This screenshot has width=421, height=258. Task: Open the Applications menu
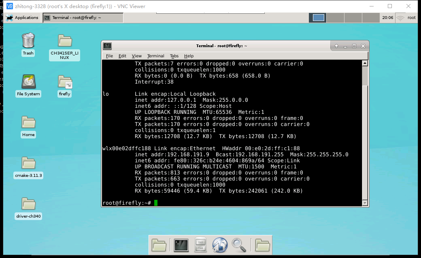click(22, 18)
